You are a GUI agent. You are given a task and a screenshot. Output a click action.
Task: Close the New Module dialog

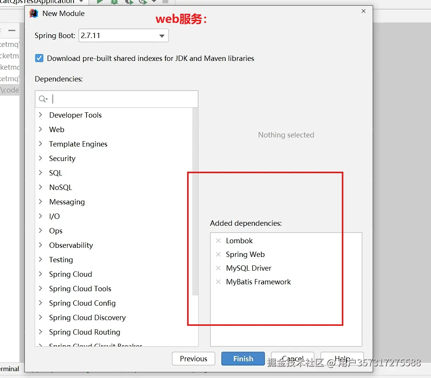click(364, 11)
